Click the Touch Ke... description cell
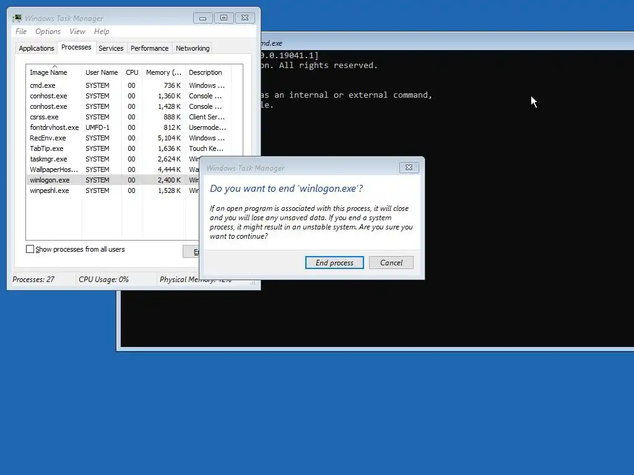 pyautogui.click(x=206, y=148)
